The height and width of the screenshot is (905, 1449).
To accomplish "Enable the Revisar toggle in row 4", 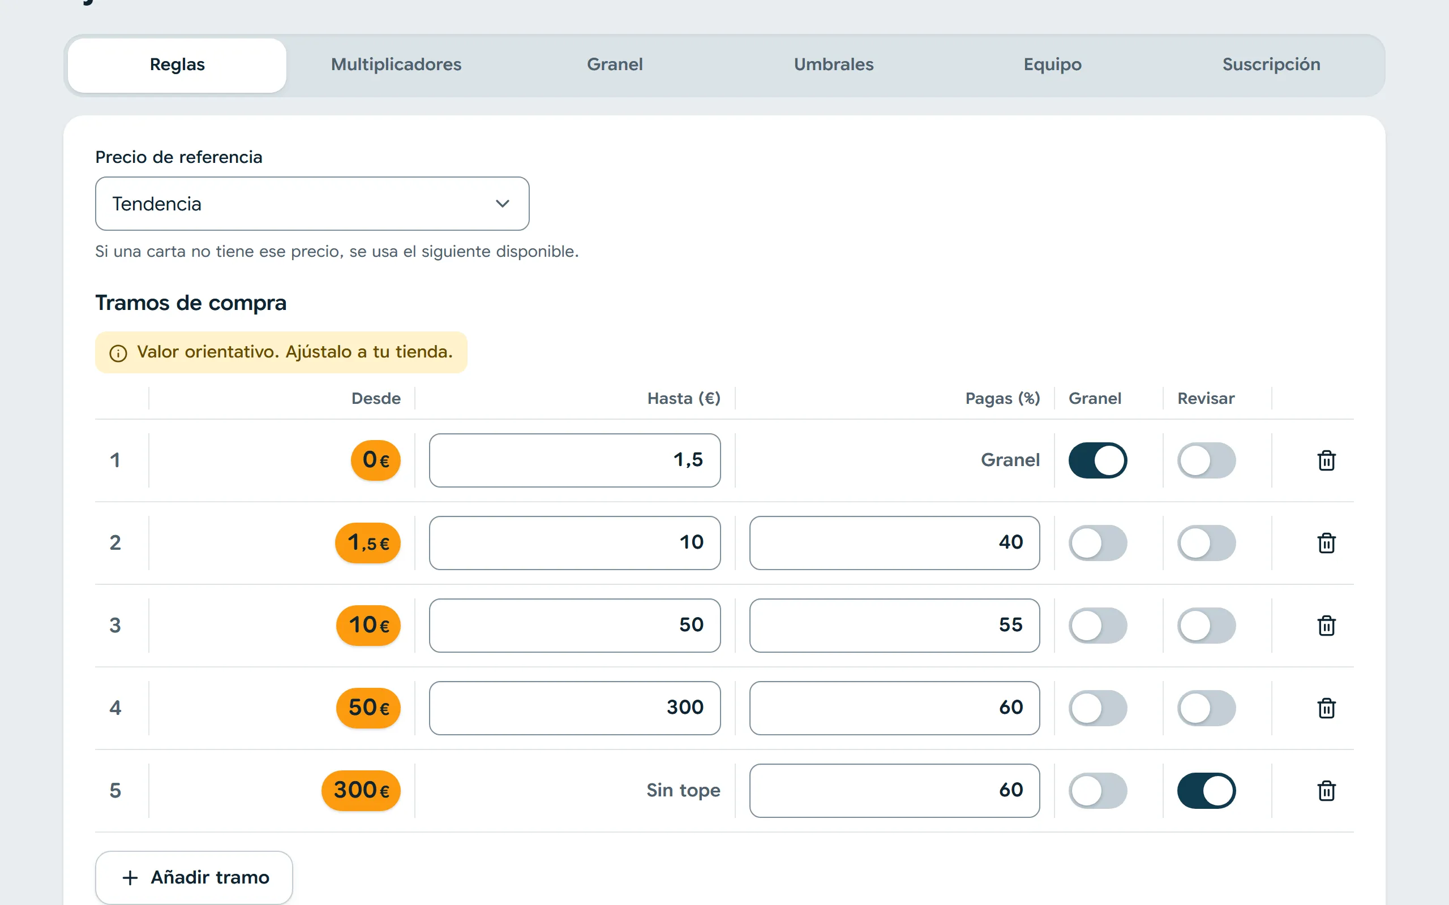I will (x=1207, y=708).
